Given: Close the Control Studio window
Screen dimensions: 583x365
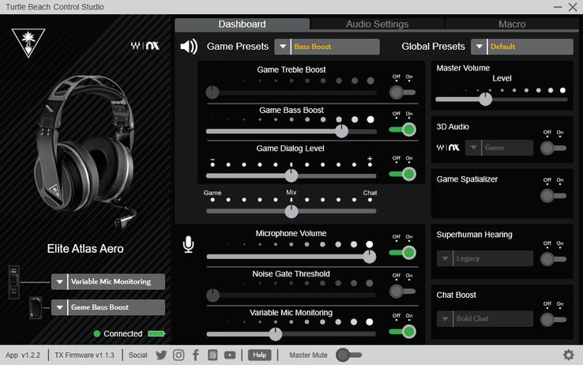Looking at the screenshot, I should pos(573,6).
